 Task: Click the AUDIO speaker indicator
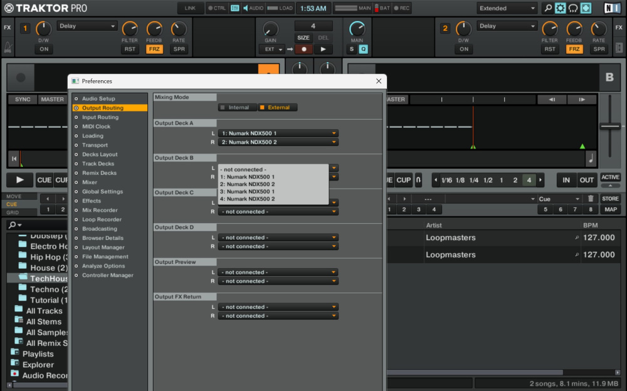[x=253, y=8]
